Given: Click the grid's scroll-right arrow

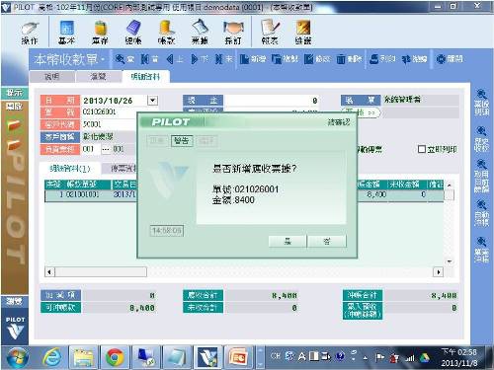Looking at the screenshot, I should point(439,272).
